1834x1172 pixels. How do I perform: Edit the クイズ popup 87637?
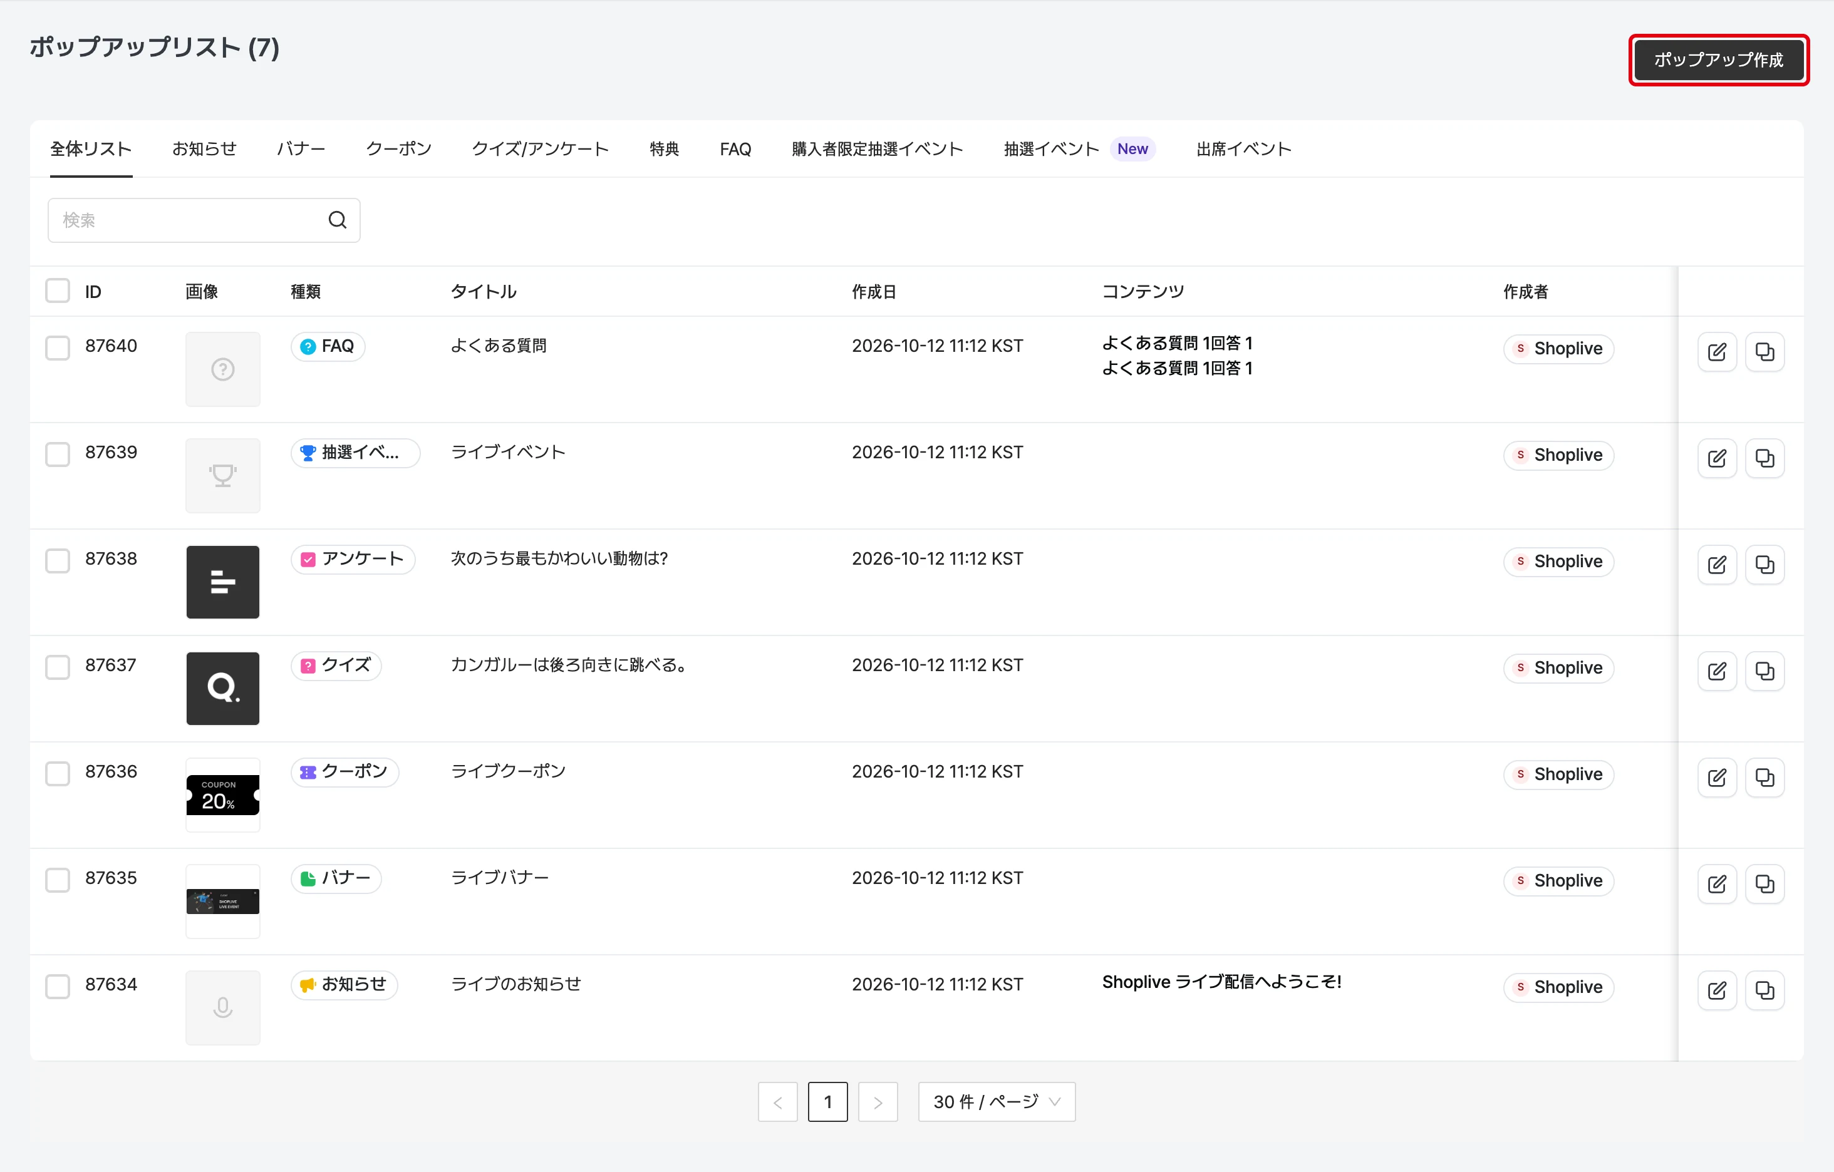(1717, 671)
